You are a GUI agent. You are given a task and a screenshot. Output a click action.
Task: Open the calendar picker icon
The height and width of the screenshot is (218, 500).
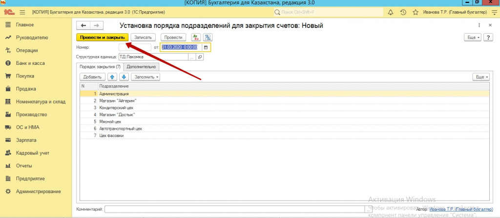[206, 47]
